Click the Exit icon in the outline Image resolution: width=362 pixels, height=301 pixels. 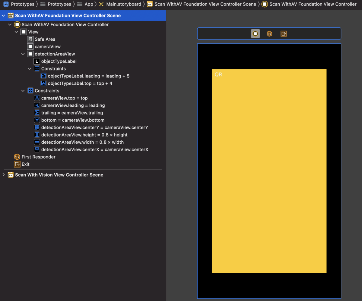(17, 164)
